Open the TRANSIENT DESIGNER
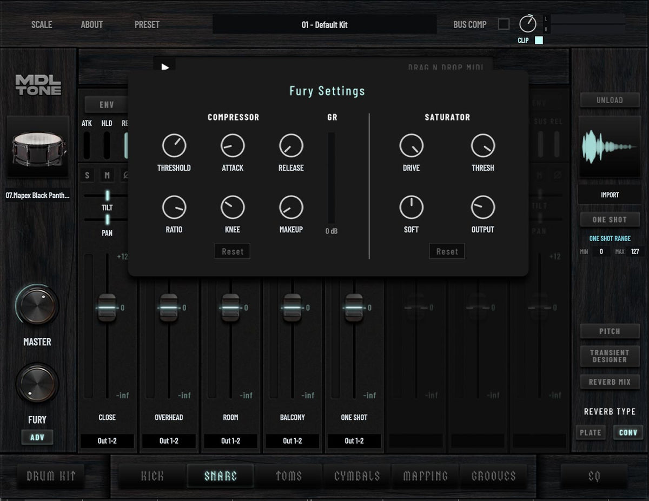This screenshot has width=649, height=501. (610, 356)
